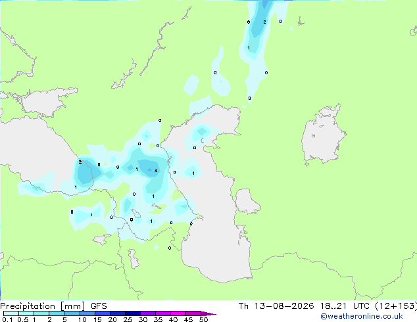The image size is (417, 322).
Task: Click the 20–25 mm dark blue swatch
Action: pyautogui.click(x=118, y=313)
